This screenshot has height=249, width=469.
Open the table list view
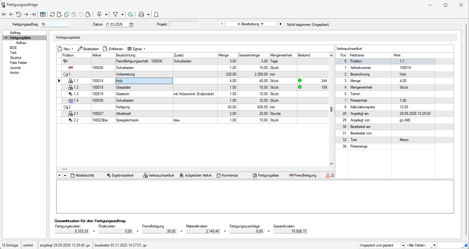click(43, 14)
